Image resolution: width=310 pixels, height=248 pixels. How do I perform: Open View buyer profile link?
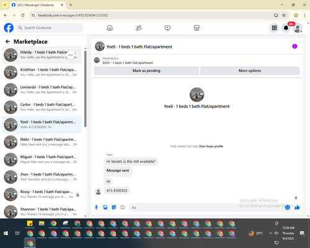pos(211,146)
